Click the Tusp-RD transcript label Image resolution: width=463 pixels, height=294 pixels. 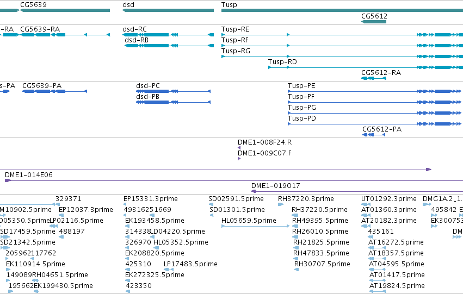(282, 62)
